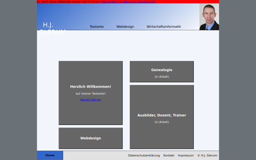Click the 'auf meiner Testseite!' text

point(90,94)
